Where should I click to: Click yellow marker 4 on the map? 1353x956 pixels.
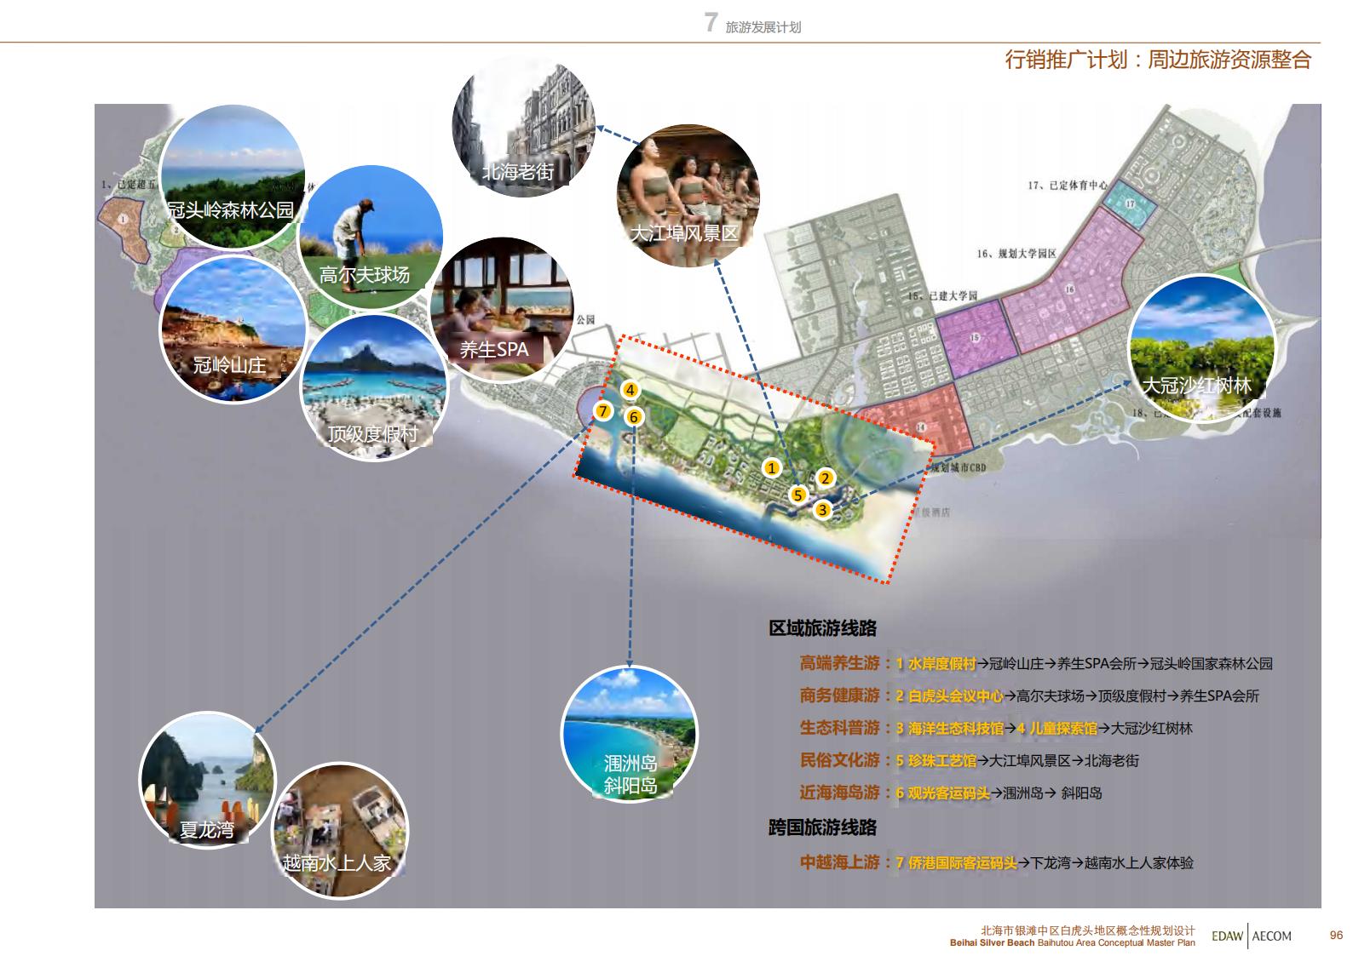[x=630, y=390]
